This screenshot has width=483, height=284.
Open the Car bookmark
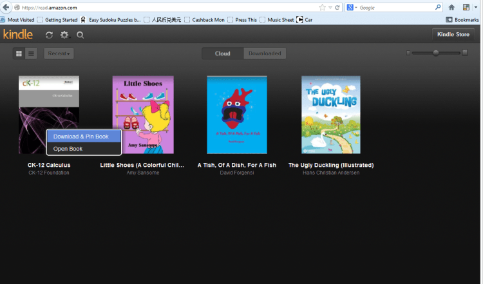(x=305, y=20)
